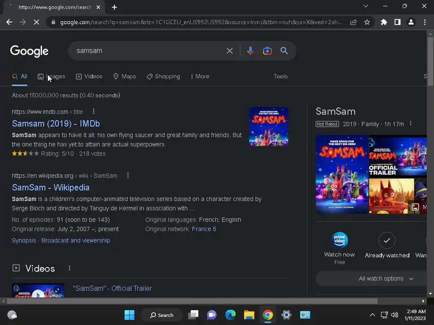
Task: Watch now on Prime Video
Action: tap(339, 248)
